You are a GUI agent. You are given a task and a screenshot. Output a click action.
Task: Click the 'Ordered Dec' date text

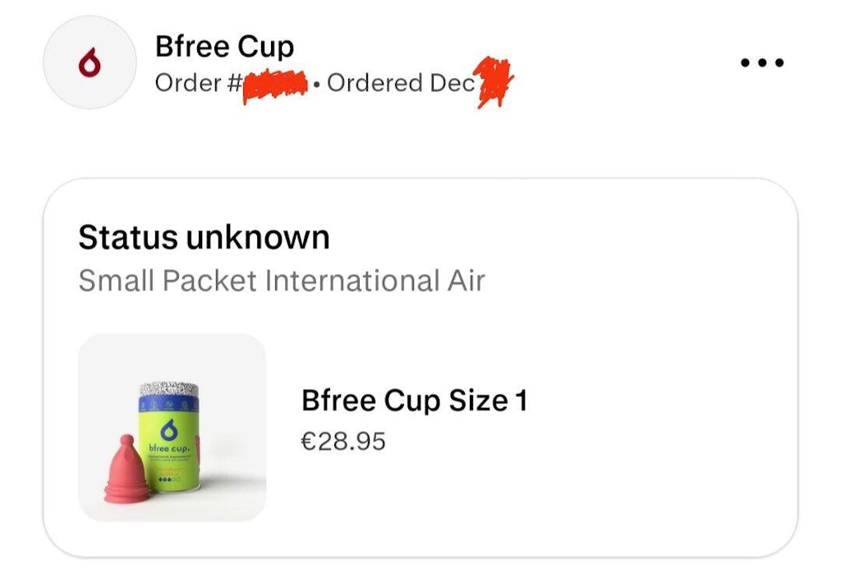click(400, 83)
